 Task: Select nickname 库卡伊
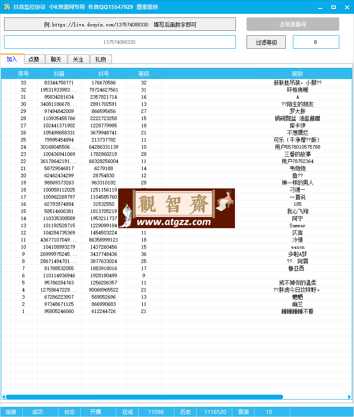tap(297, 125)
